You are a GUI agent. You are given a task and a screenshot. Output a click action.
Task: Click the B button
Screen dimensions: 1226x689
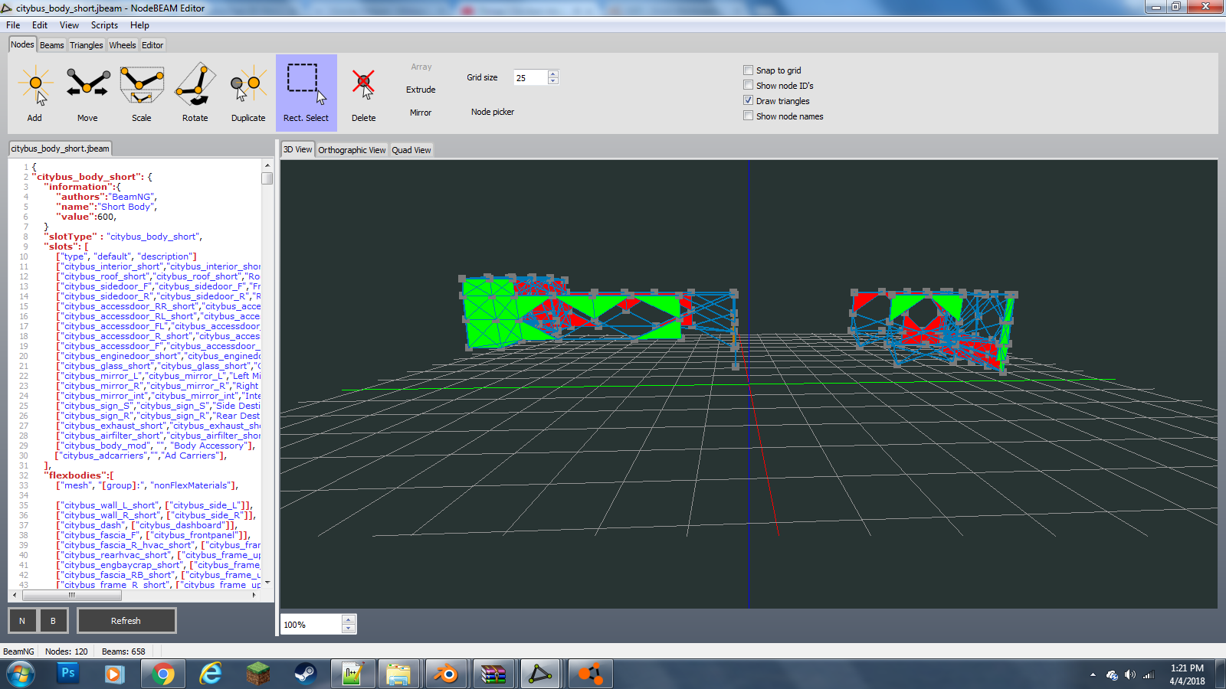click(x=53, y=621)
